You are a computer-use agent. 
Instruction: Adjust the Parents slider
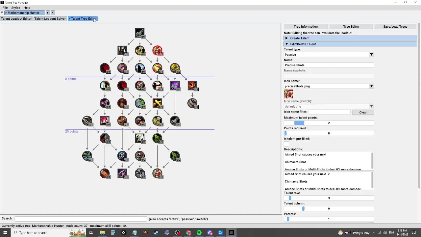coord(329,219)
